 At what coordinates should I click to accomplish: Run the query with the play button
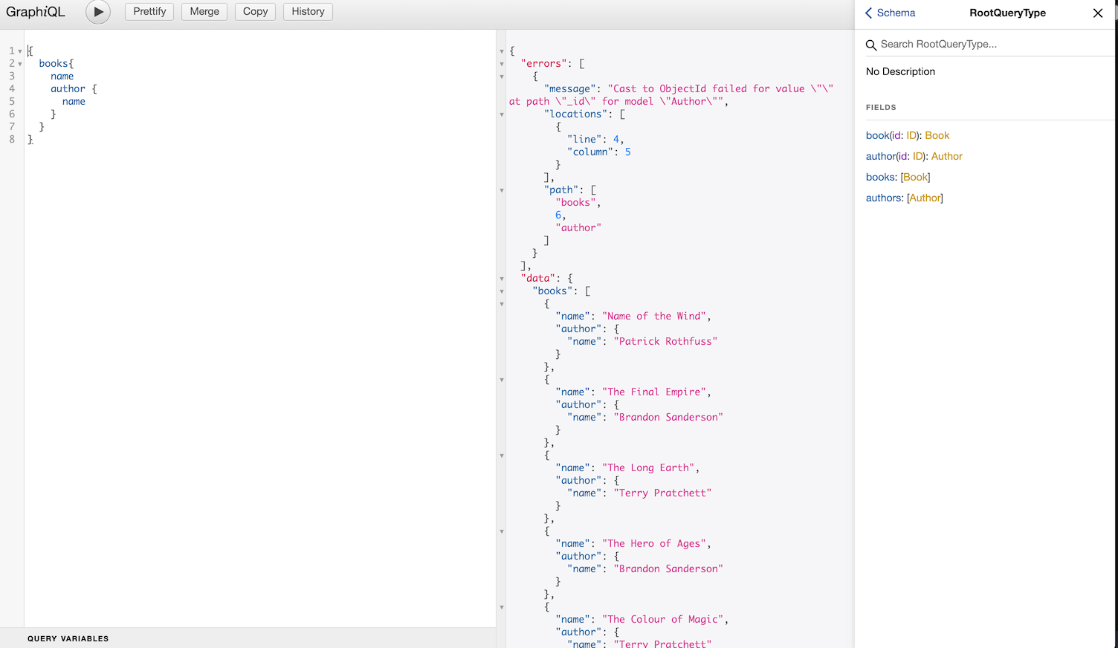(98, 12)
